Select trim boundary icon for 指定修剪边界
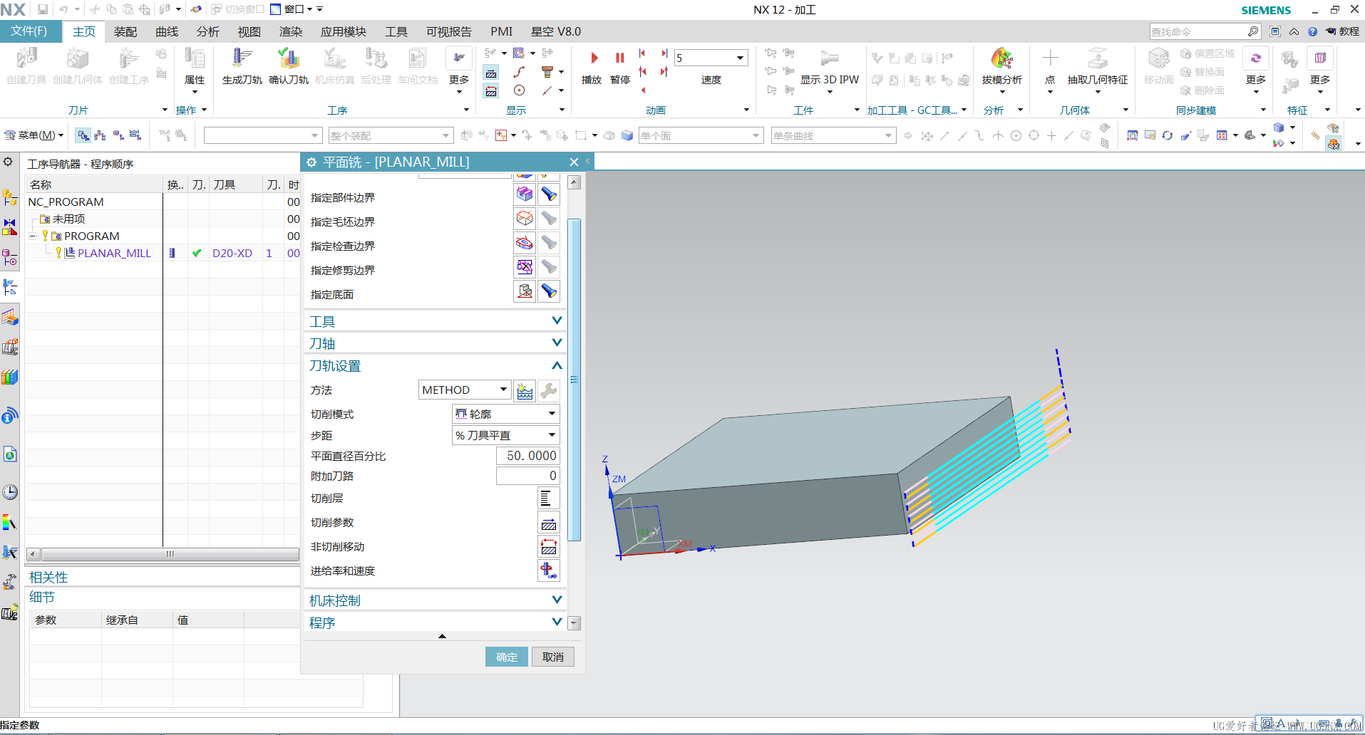Image resolution: width=1365 pixels, height=735 pixels. (525, 267)
